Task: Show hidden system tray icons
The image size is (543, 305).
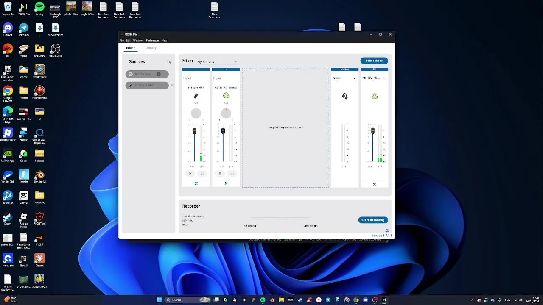Action: pos(472,300)
